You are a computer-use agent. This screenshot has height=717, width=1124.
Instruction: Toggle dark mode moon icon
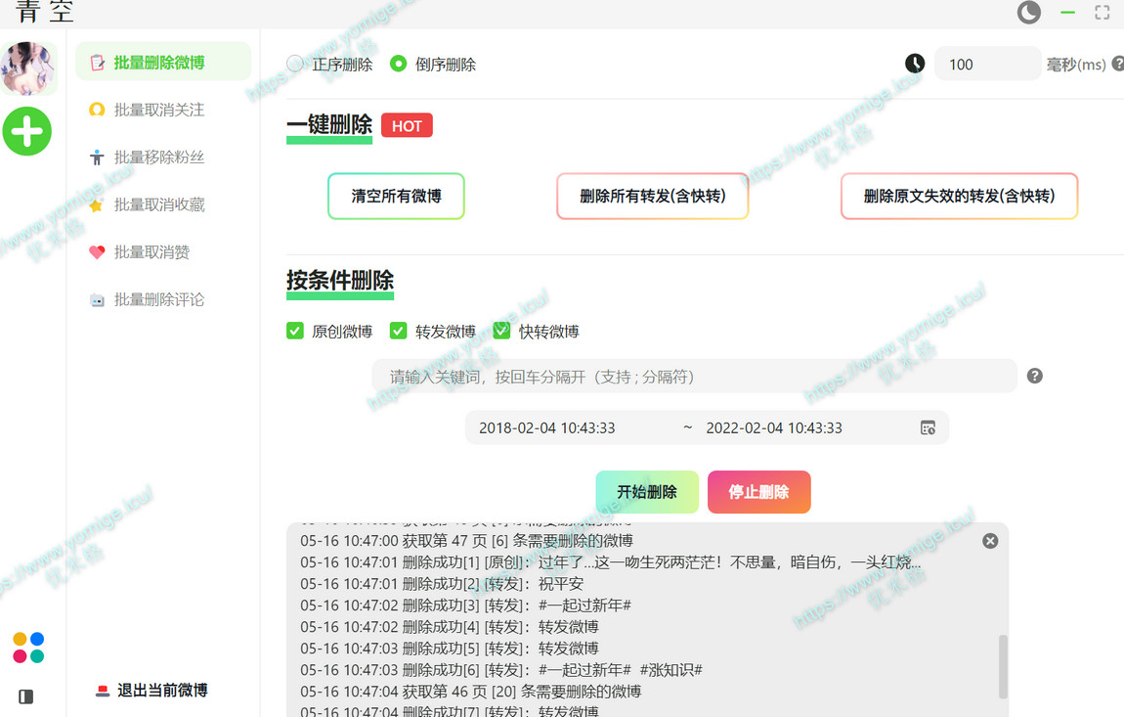coord(1028,13)
